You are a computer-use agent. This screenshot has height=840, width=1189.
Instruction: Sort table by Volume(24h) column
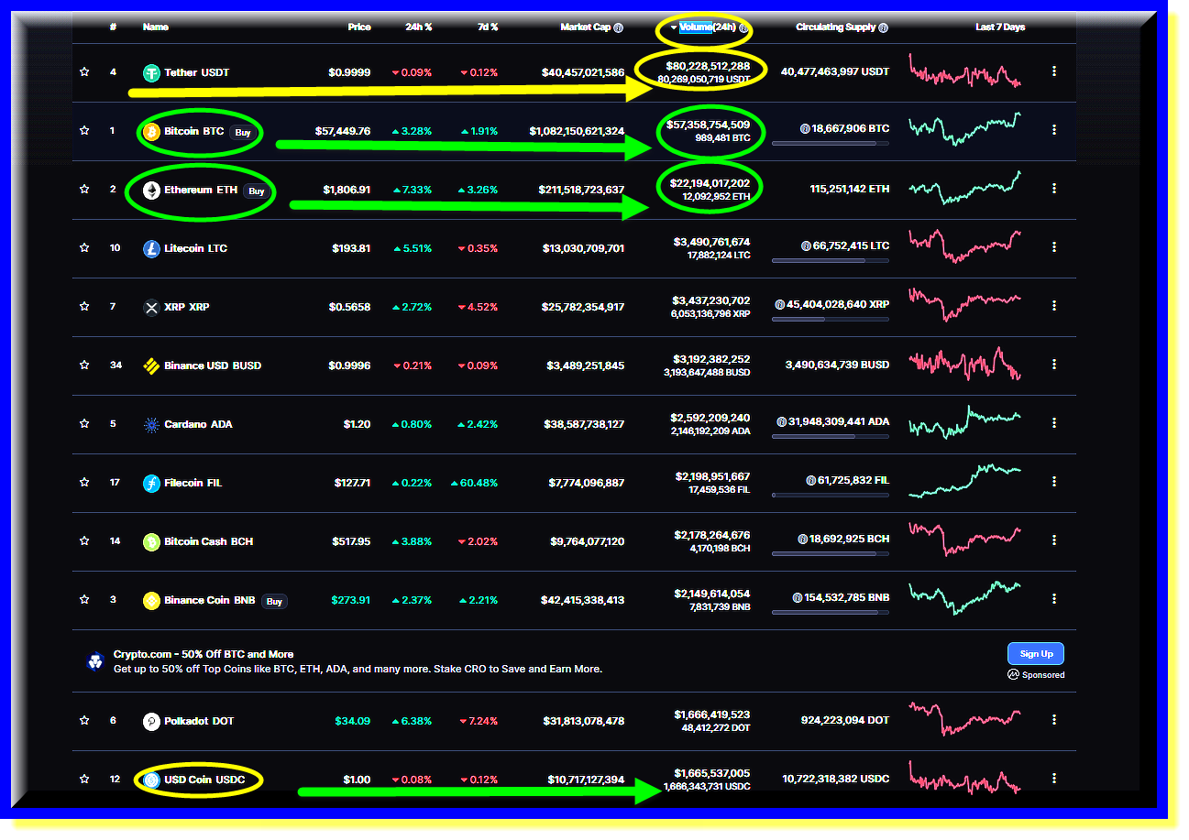coord(708,27)
